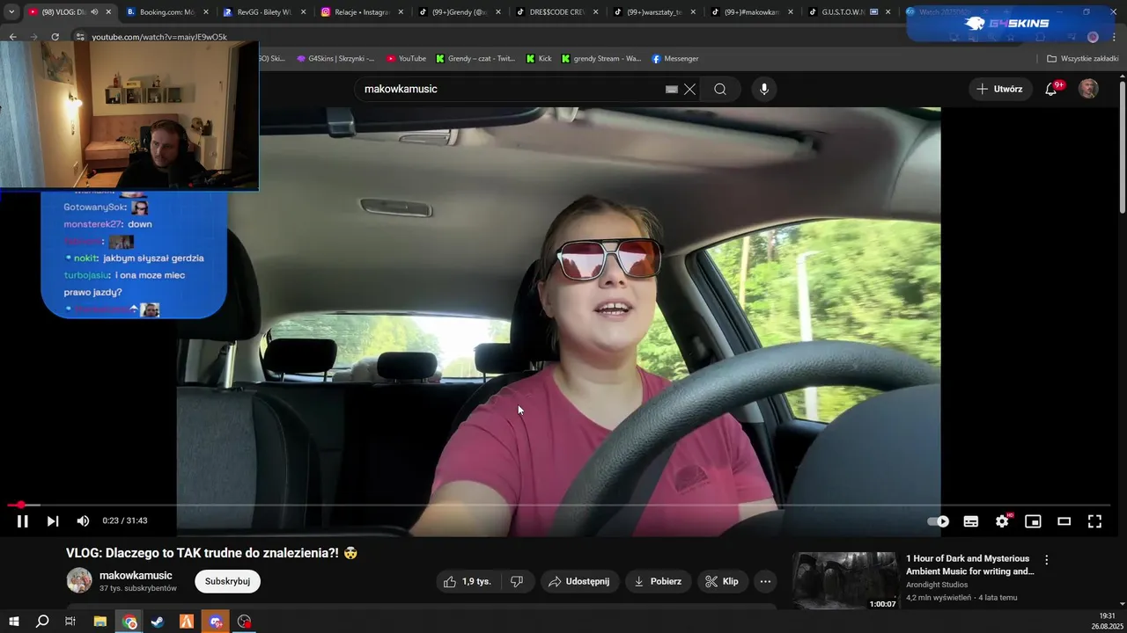The height and width of the screenshot is (633, 1127).
Task: Open the orange app after Steam in the taskbar
Action: (x=187, y=622)
